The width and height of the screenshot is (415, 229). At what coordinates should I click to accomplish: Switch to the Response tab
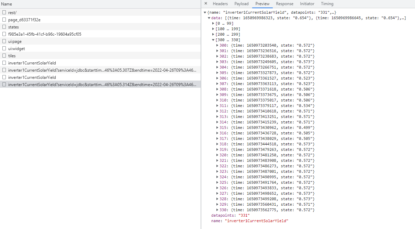[x=284, y=4]
